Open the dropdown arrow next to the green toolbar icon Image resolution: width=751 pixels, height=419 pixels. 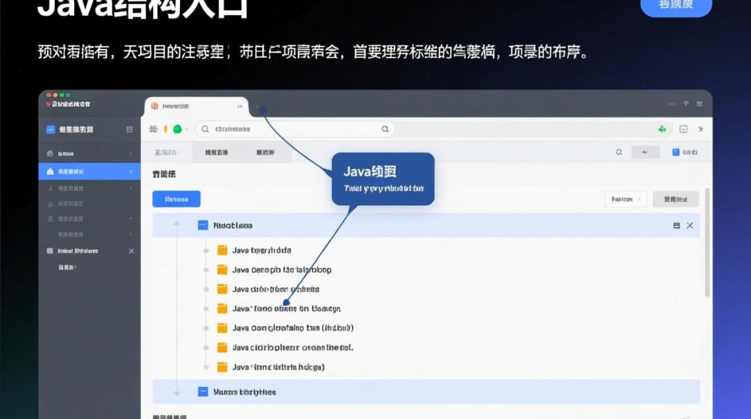click(186, 128)
